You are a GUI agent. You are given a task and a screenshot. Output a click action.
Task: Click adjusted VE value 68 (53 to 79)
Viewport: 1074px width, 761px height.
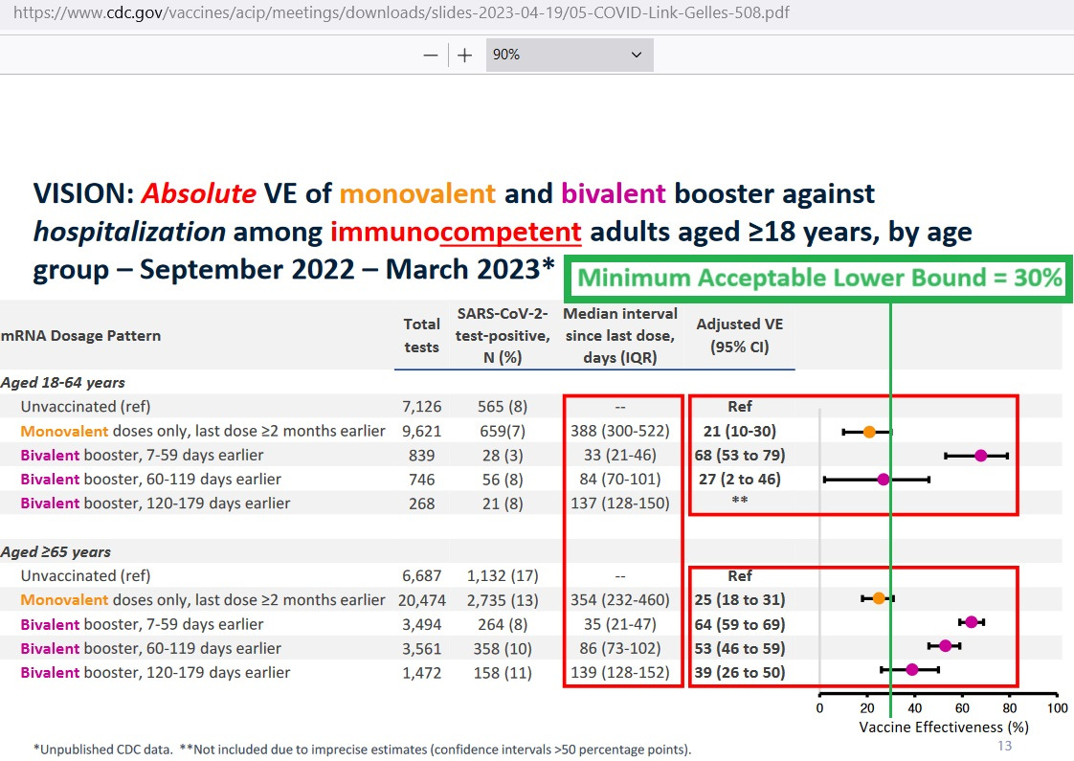click(x=740, y=455)
